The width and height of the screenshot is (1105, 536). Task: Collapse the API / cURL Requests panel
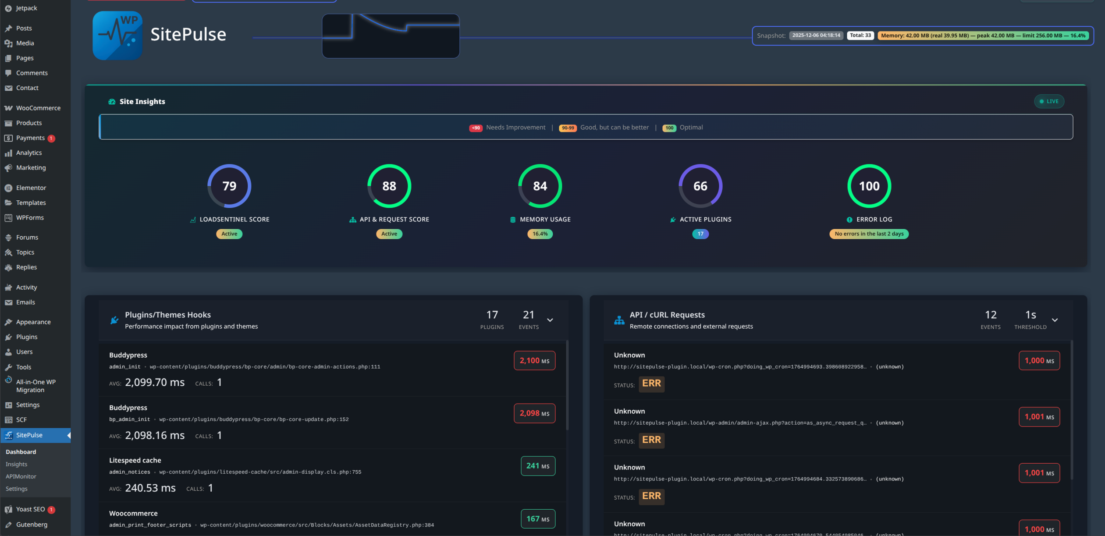(x=1055, y=319)
